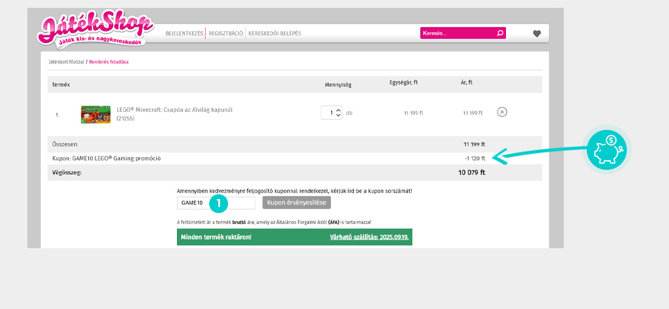Increase quantity with the up arrow

(x=339, y=110)
